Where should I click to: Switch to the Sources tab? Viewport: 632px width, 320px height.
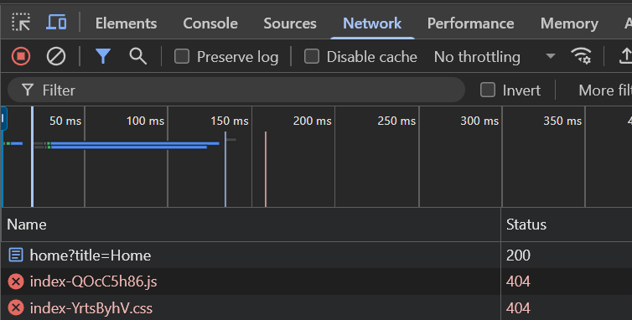pyautogui.click(x=290, y=23)
